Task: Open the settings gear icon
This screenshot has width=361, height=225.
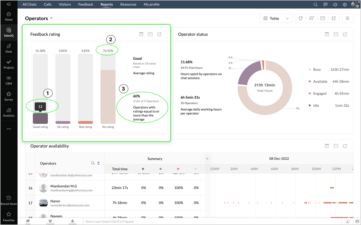Action: tap(345, 4)
